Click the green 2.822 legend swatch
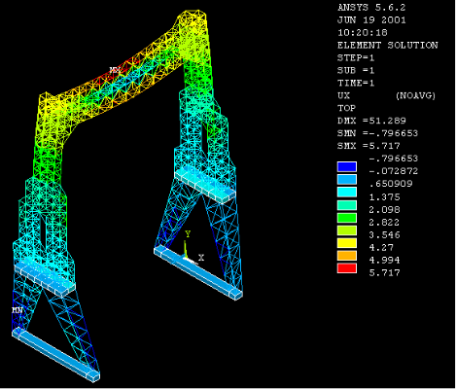The height and width of the screenshot is (389, 456). point(347,218)
